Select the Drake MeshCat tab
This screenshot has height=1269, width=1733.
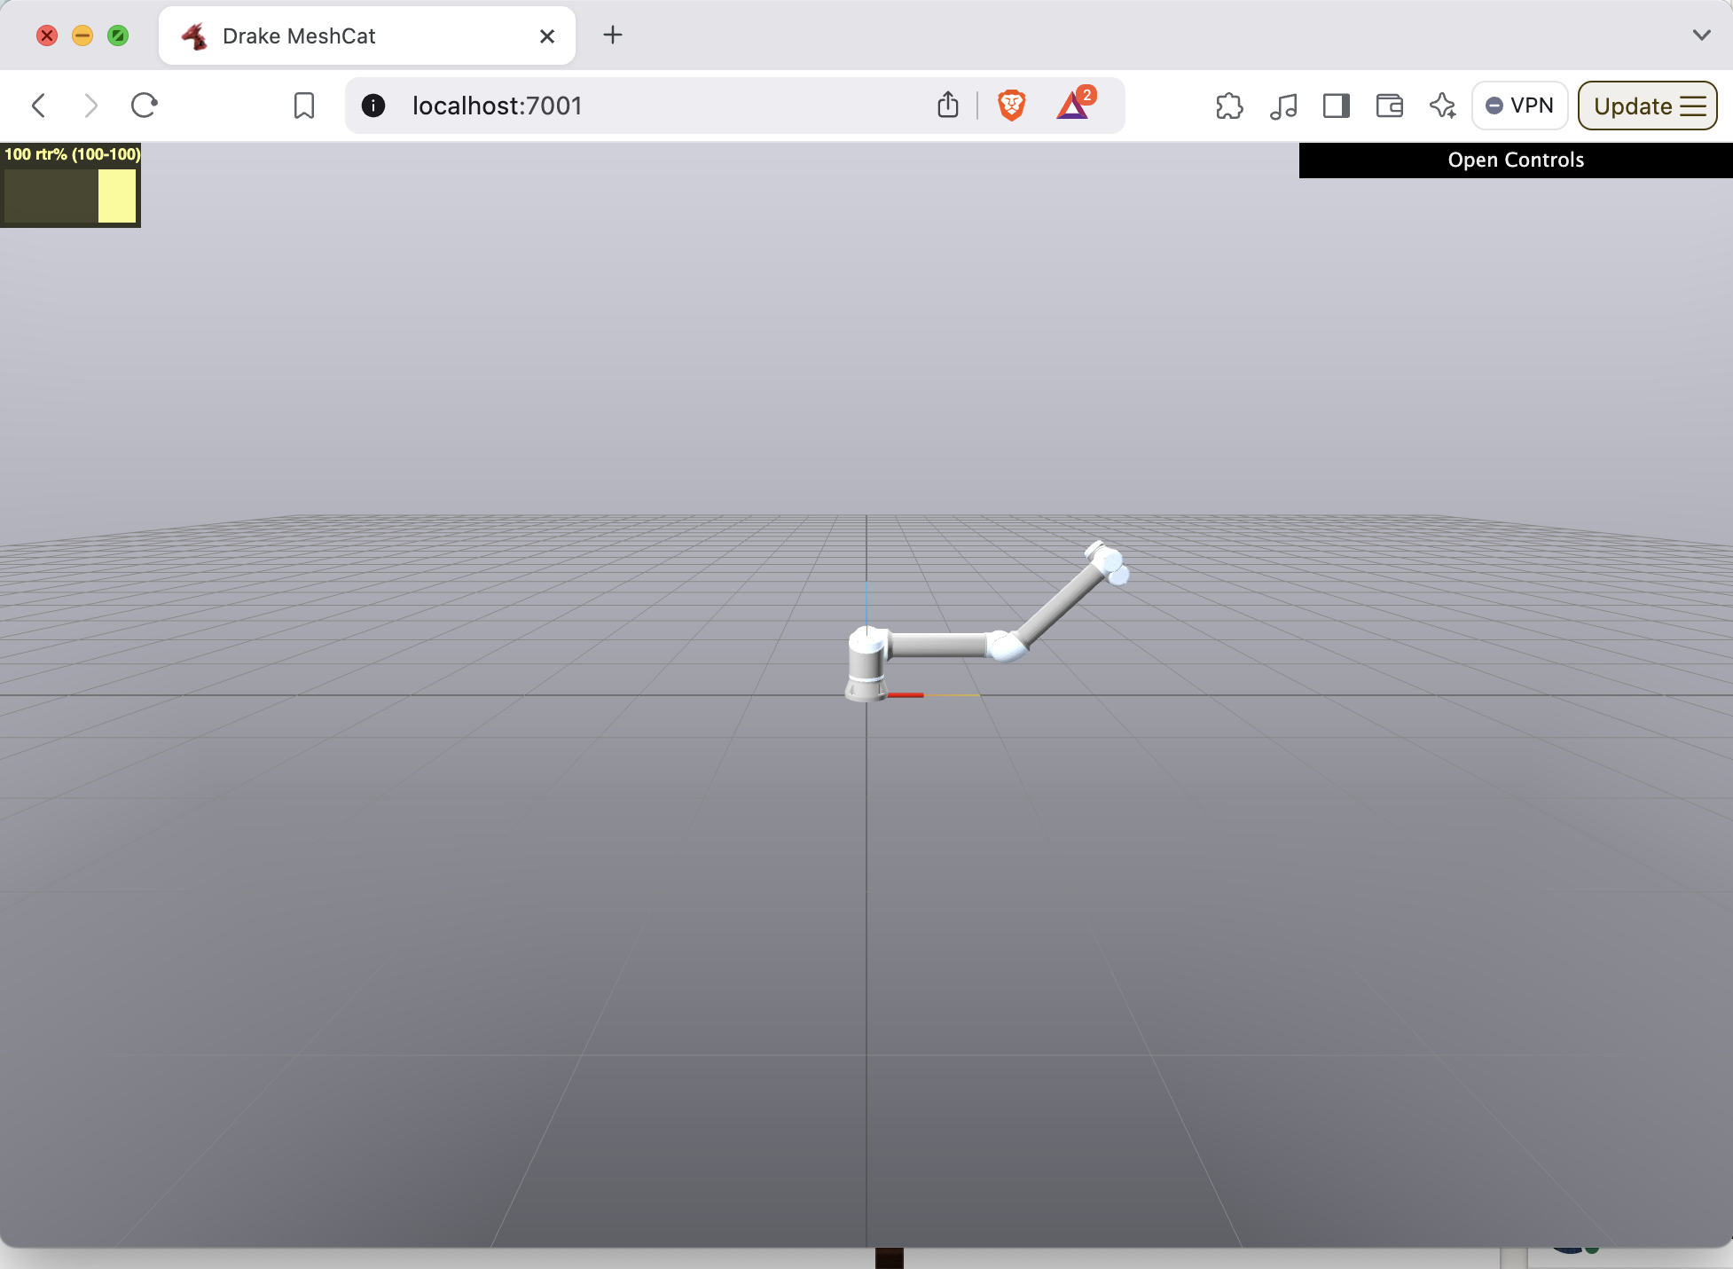pos(299,35)
